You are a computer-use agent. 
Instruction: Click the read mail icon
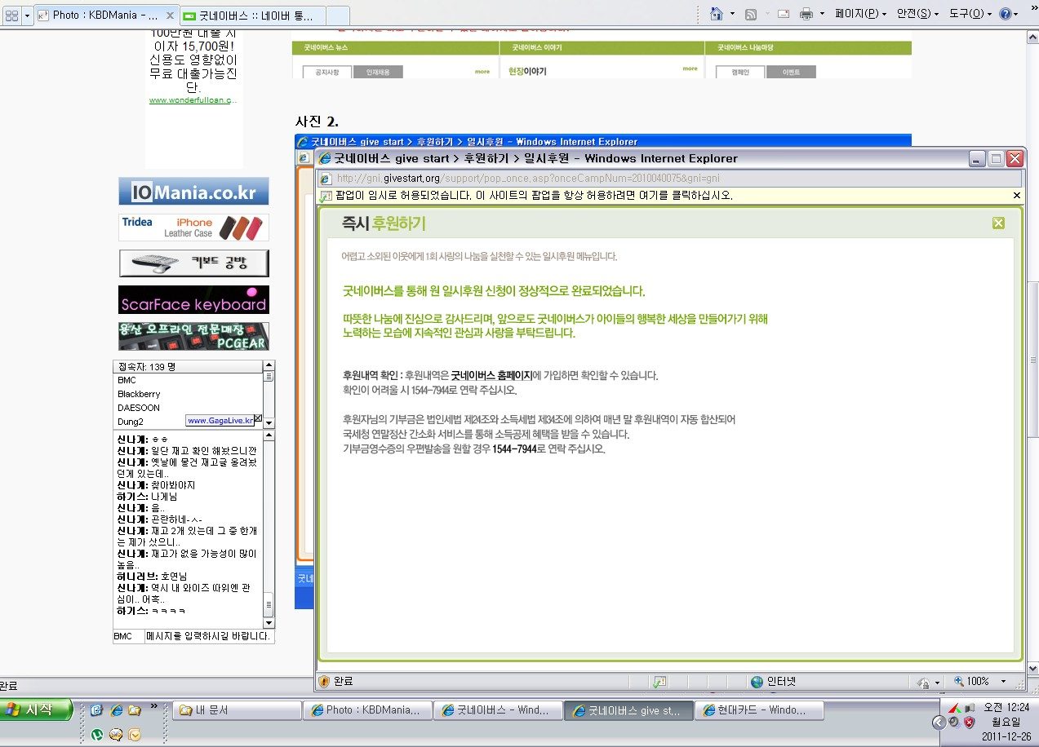click(784, 14)
